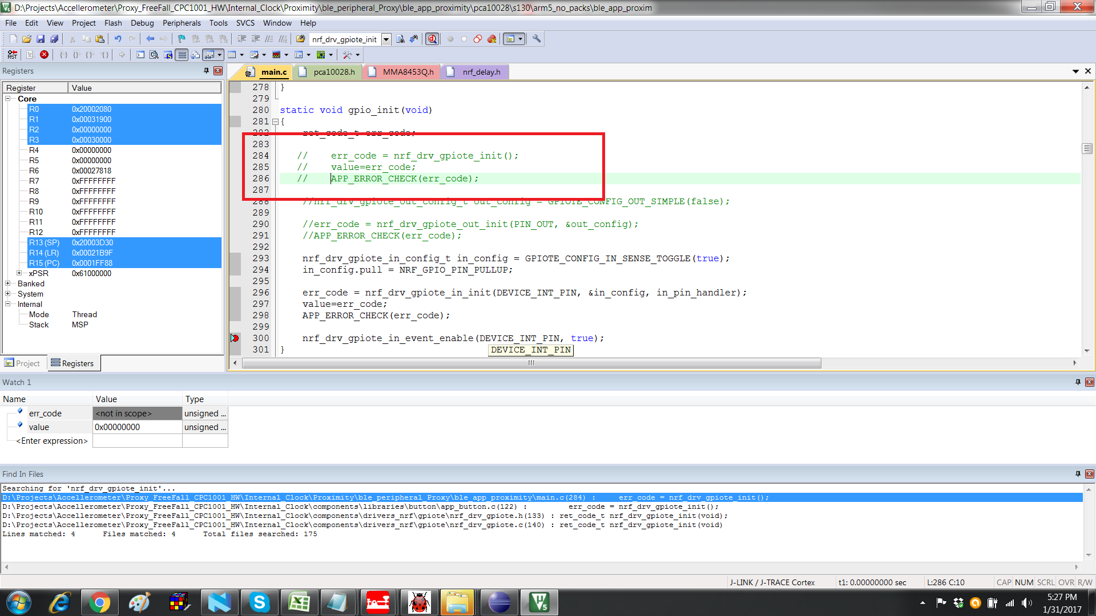Open the find-text combo box dropdown
The width and height of the screenshot is (1096, 616).
coord(386,39)
